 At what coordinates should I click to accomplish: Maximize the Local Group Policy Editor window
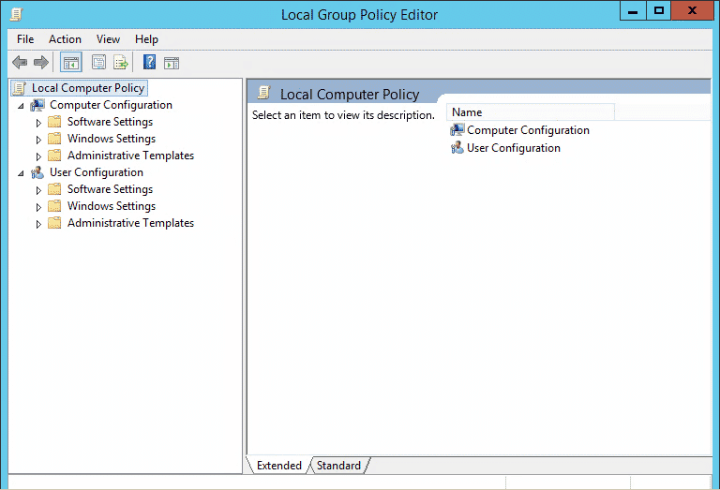point(659,10)
